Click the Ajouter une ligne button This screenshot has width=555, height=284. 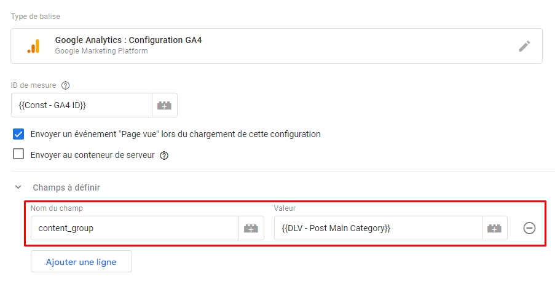(x=81, y=261)
